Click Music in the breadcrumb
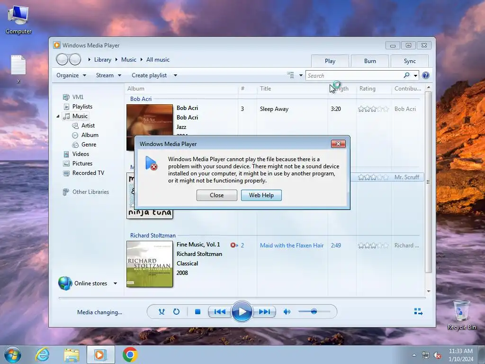Screen dimensions: 485x364 [129, 60]
